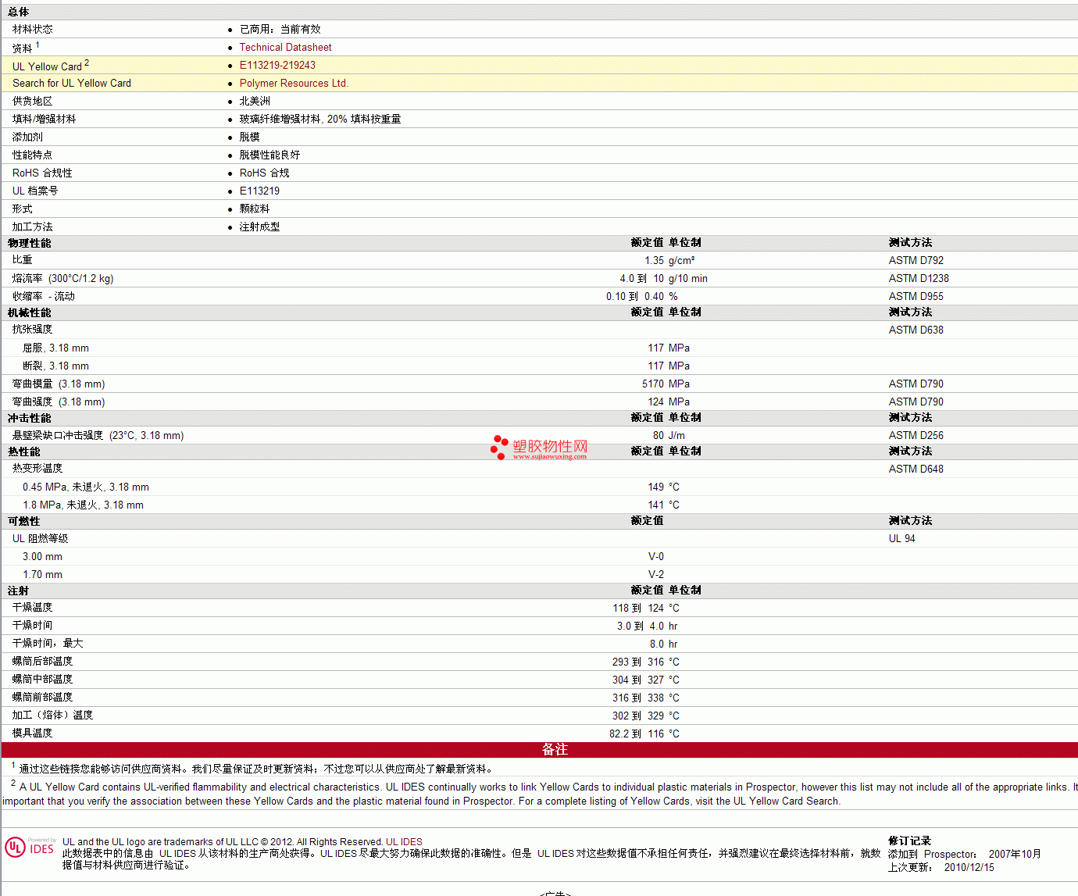The width and height of the screenshot is (1078, 896).
Task: Select the 脱模性能良好 value
Action: point(269,155)
